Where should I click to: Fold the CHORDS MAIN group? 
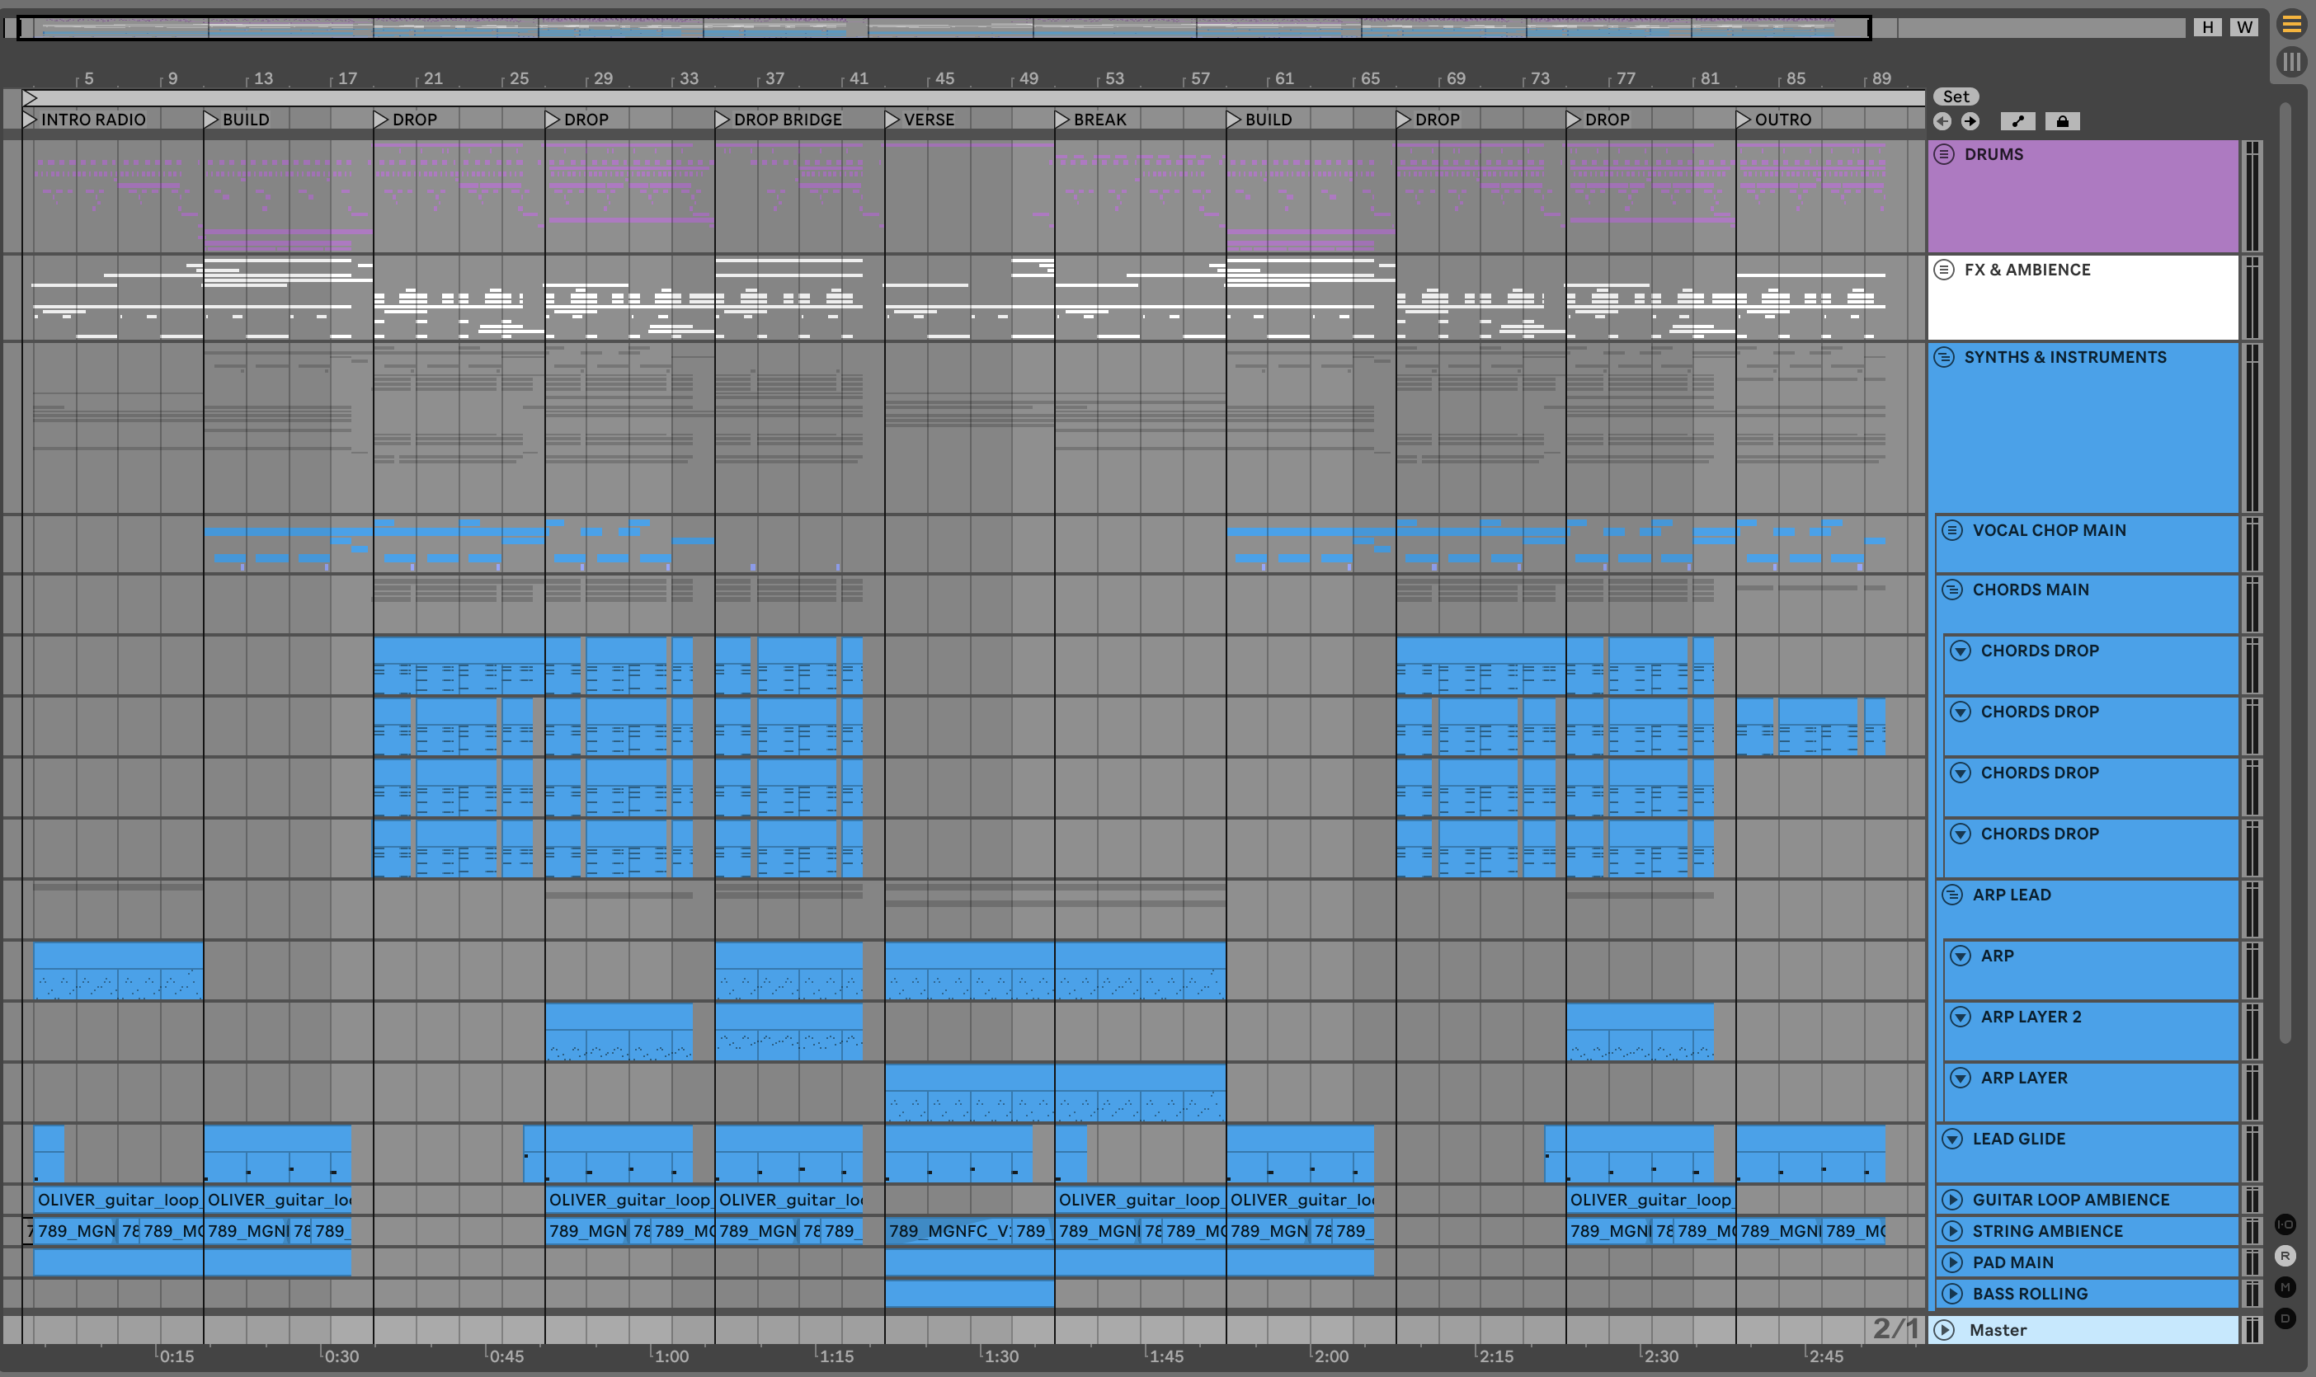pos(1952,590)
